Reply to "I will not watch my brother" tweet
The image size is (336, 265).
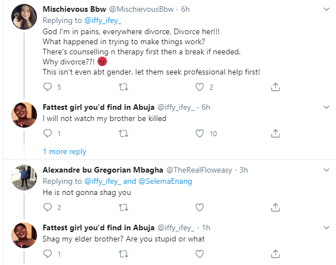click(48, 133)
